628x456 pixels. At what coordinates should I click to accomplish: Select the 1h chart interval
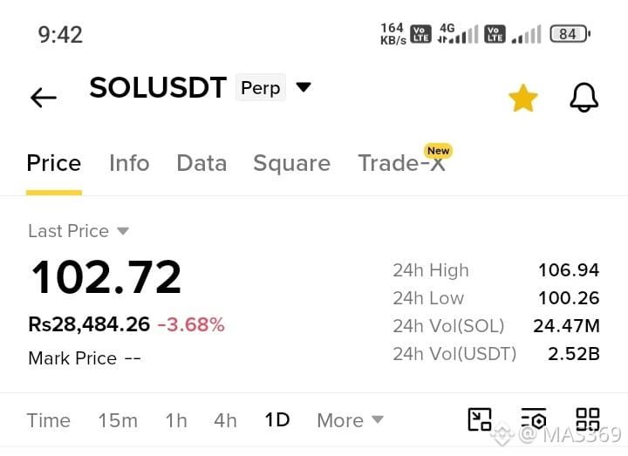coord(176,420)
